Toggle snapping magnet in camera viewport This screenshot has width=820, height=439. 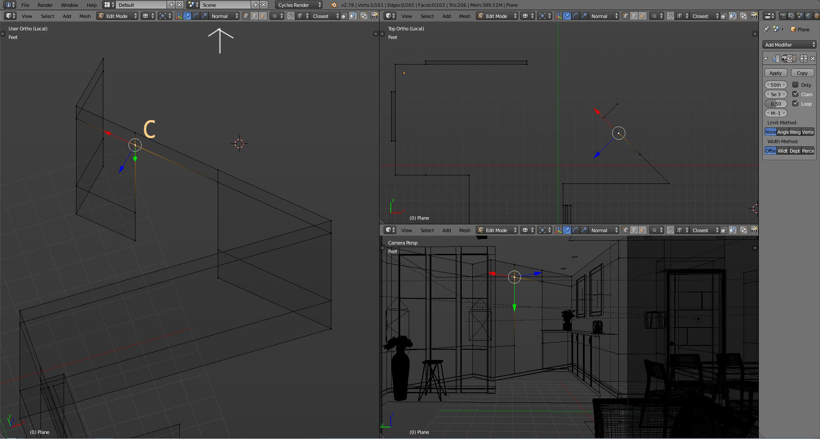[670, 230]
